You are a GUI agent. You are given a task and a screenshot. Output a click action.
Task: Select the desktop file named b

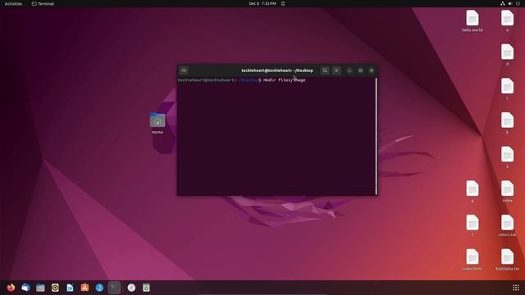tap(507, 124)
